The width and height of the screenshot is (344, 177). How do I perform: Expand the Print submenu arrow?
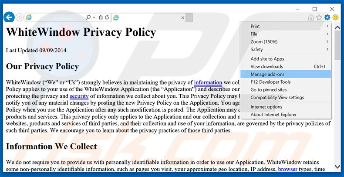[x=327, y=26]
